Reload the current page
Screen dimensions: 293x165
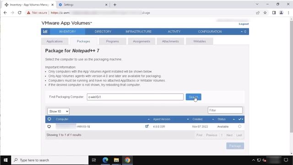20,12
